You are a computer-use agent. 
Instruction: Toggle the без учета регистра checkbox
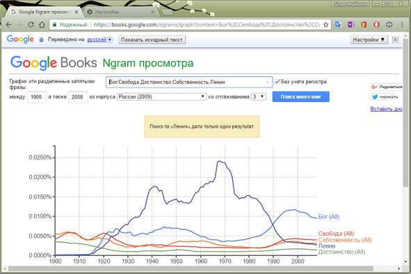(x=277, y=82)
